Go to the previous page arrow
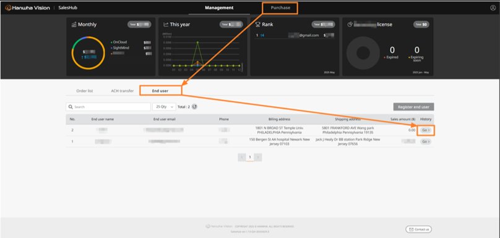Viewport: 500px width, 238px height. 242,157
